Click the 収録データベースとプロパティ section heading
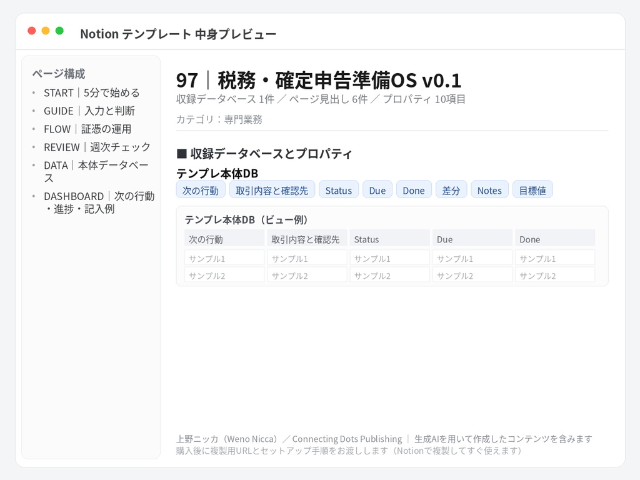 click(264, 154)
